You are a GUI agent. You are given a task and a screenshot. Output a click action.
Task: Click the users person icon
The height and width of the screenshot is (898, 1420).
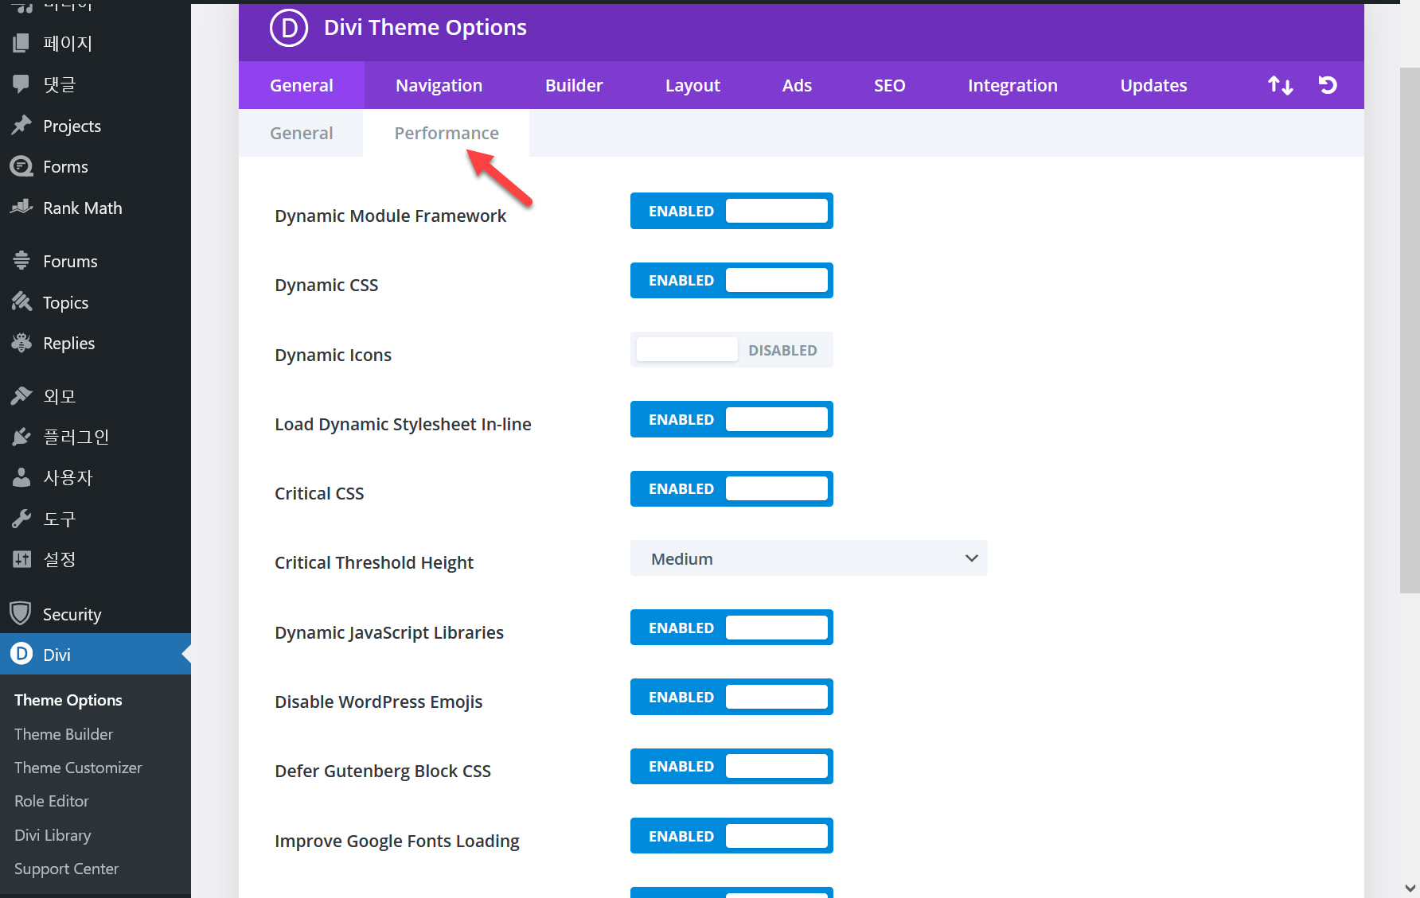click(21, 477)
